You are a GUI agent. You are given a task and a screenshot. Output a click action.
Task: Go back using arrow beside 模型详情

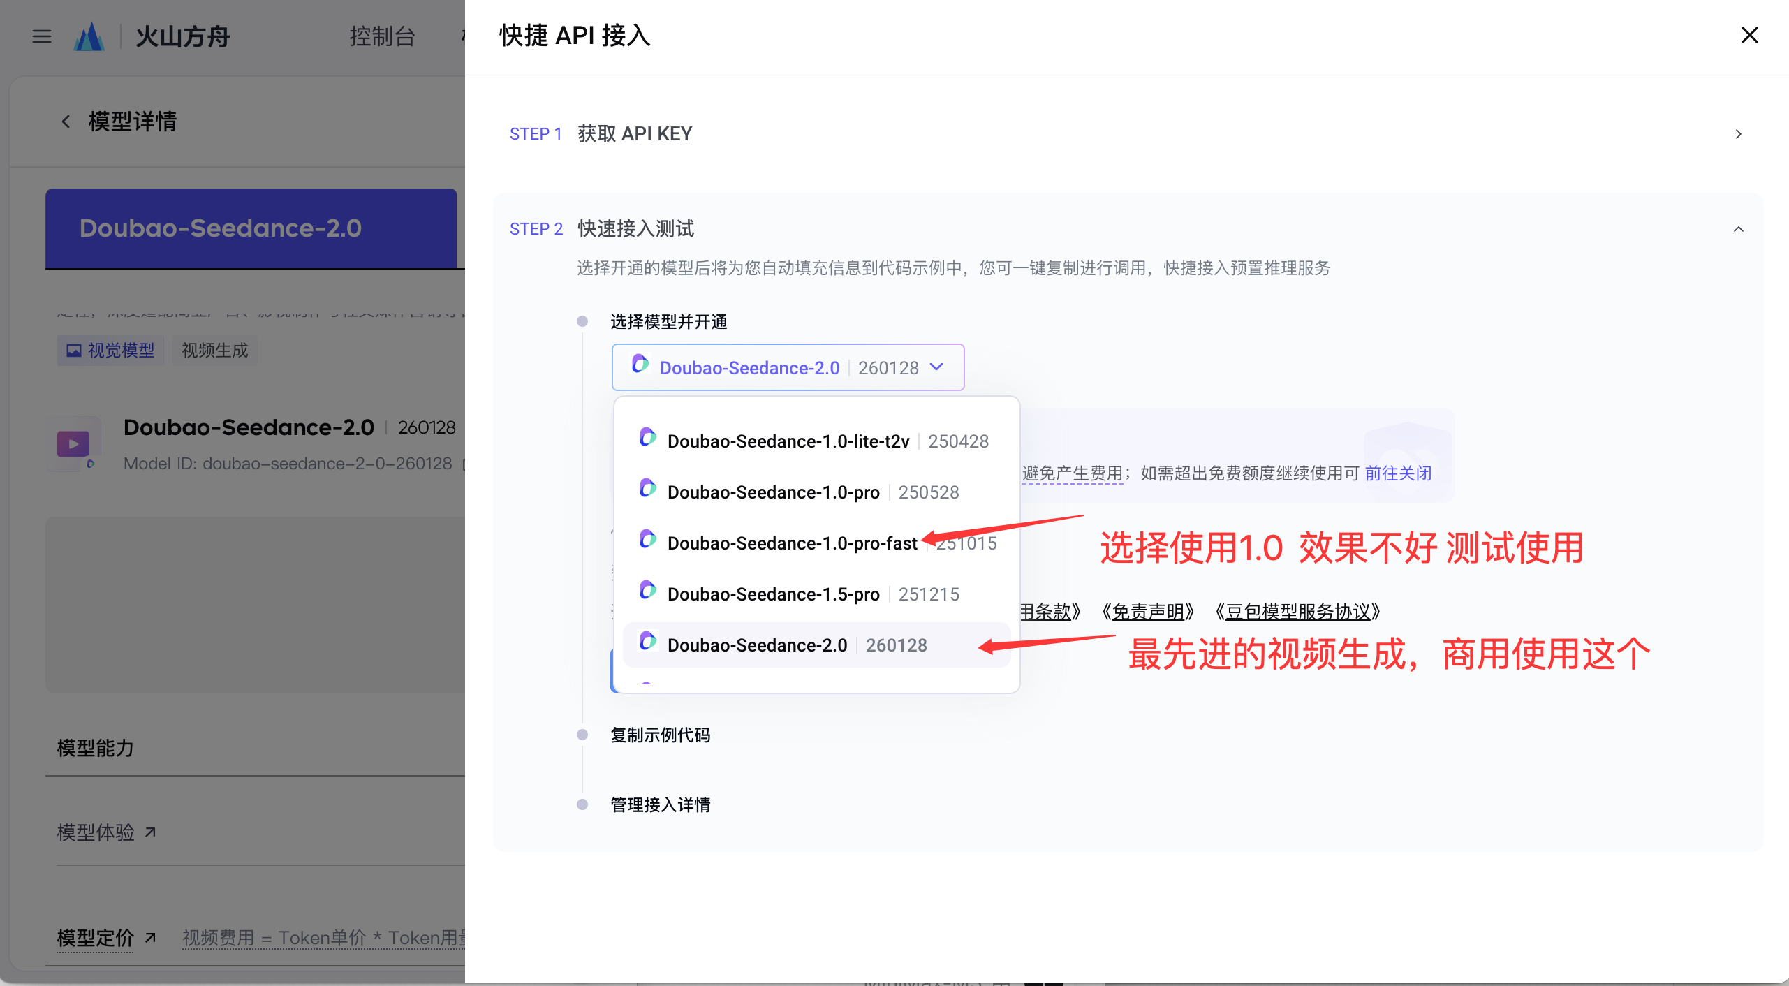(x=66, y=122)
